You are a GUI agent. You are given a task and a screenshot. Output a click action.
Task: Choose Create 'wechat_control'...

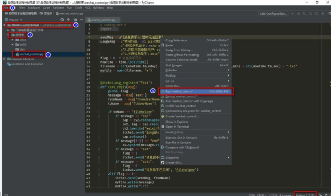coord(196,116)
